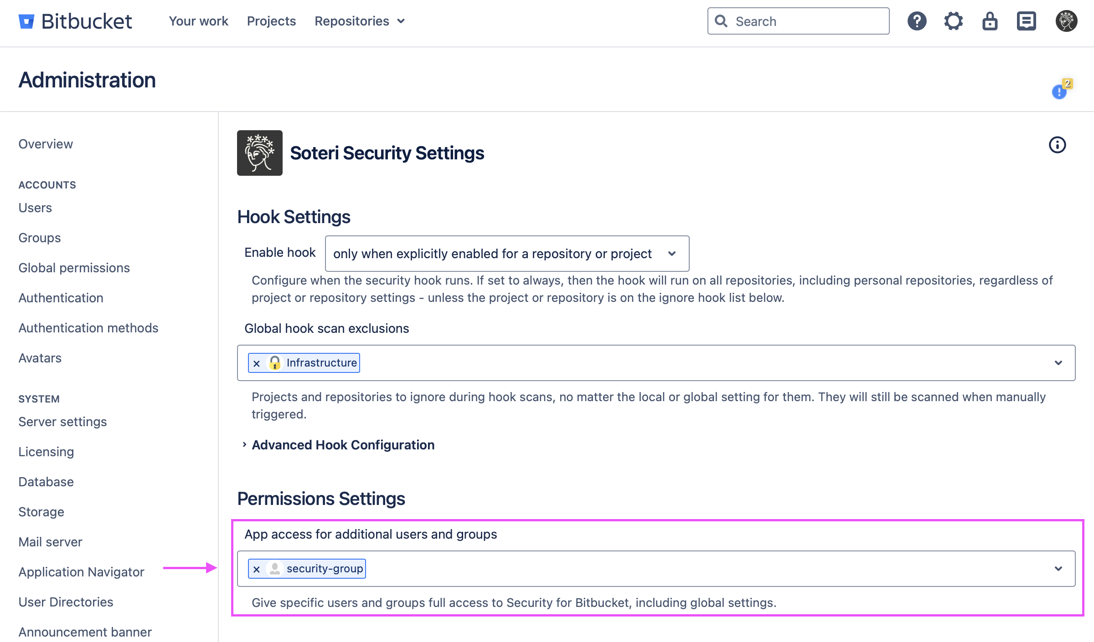Open the inbox message icon in header
1094x642 pixels.
(x=1026, y=21)
